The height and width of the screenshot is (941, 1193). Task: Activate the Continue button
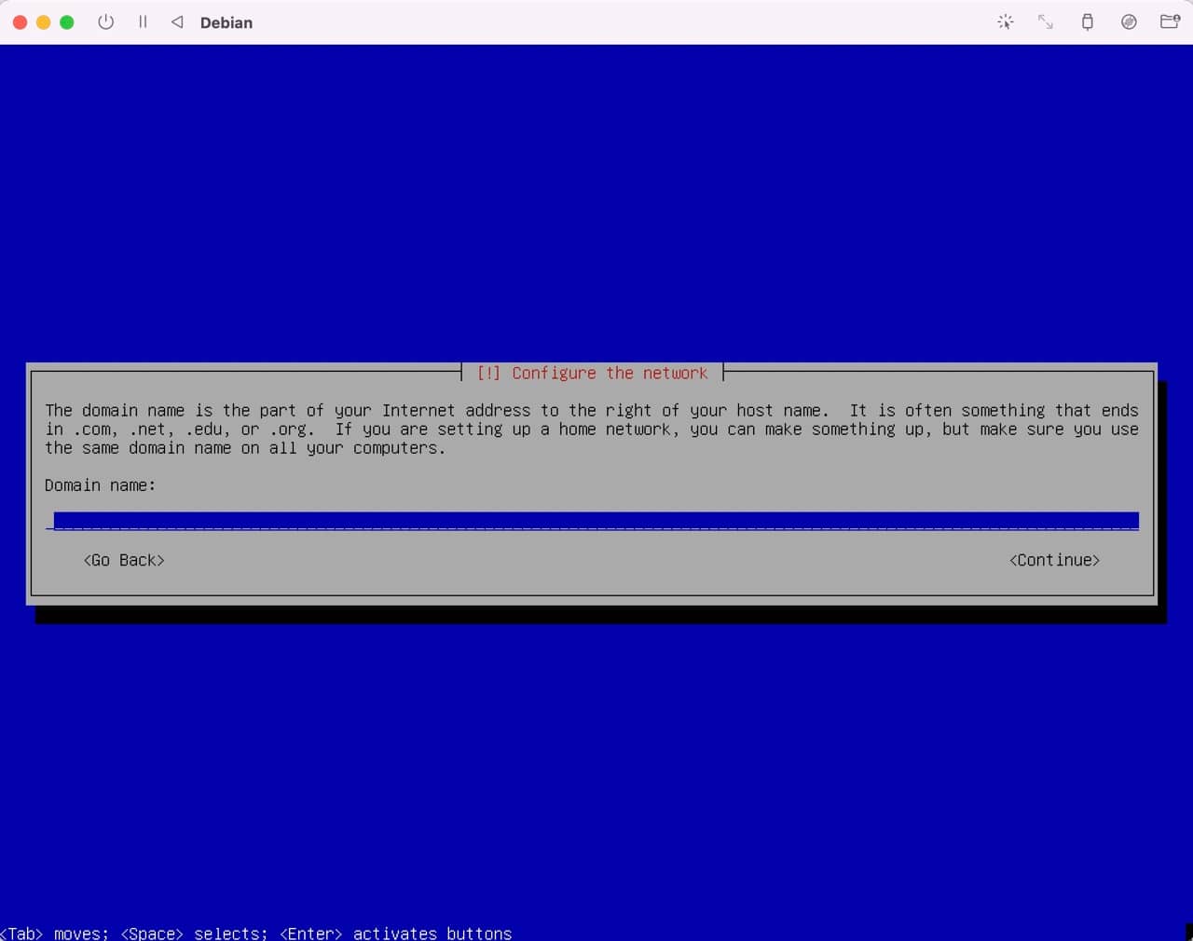(x=1054, y=560)
